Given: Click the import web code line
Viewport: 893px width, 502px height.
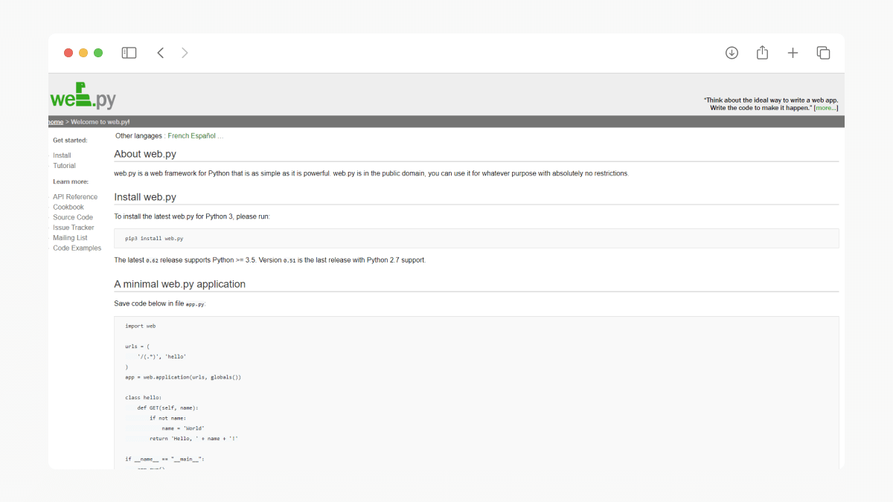Looking at the screenshot, I should coord(141,326).
